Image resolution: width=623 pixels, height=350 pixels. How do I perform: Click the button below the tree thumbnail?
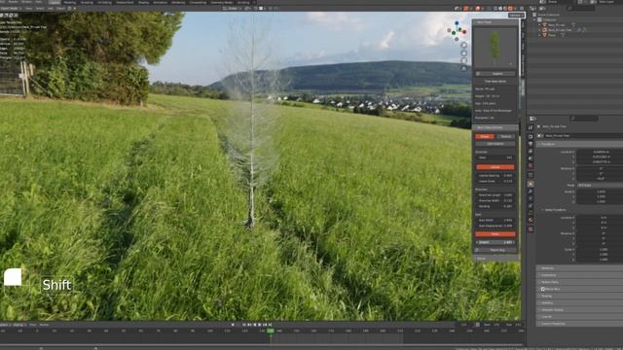point(495,74)
